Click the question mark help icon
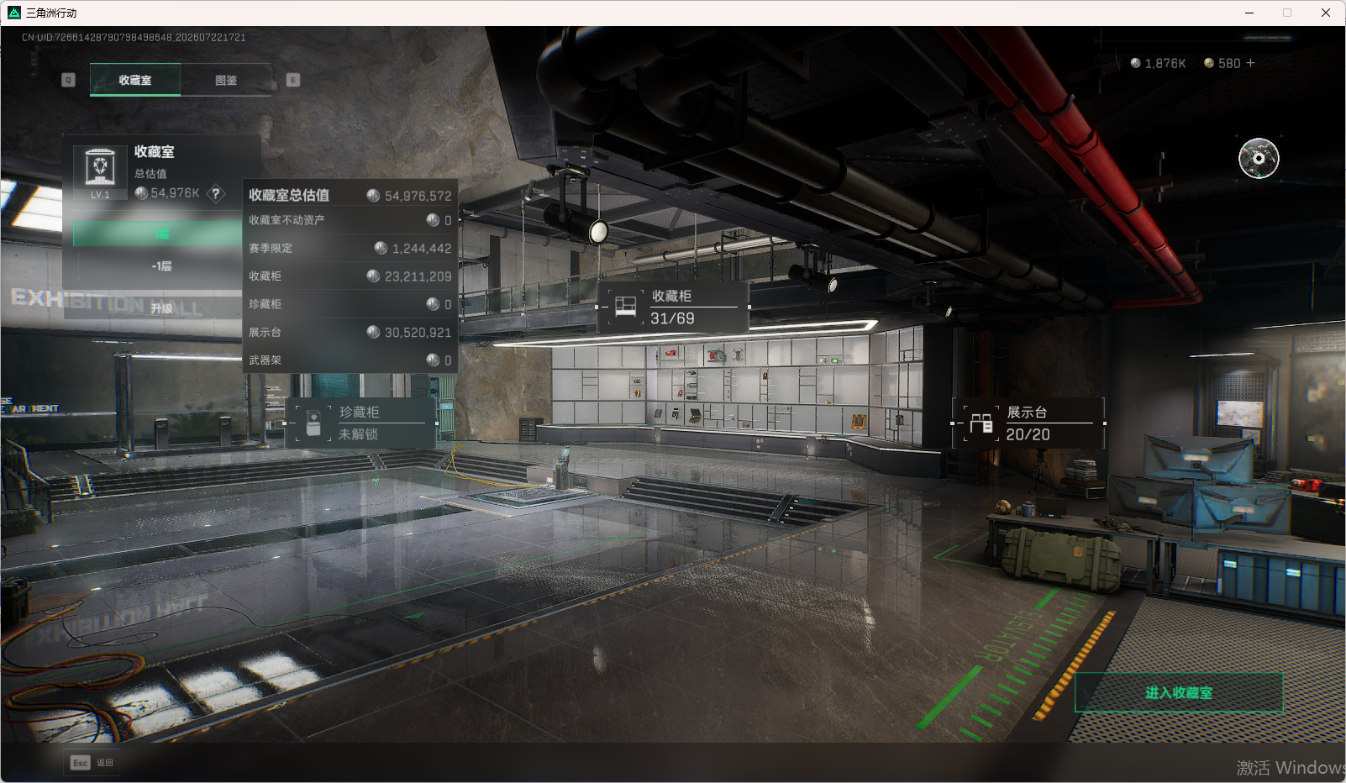1346x783 pixels. [216, 193]
